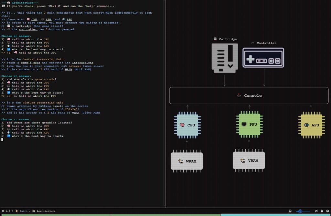Click the trash can icon
Image resolution: width=331 pixels, height=216 pixels.
(x=322, y=211)
